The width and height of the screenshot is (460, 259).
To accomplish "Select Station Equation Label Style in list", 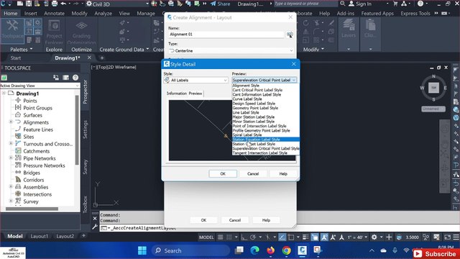I will coord(265,140).
